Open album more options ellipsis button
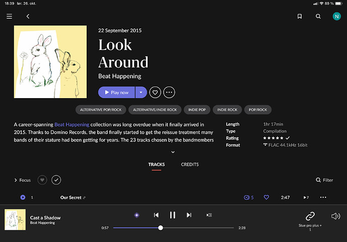 click(169, 93)
